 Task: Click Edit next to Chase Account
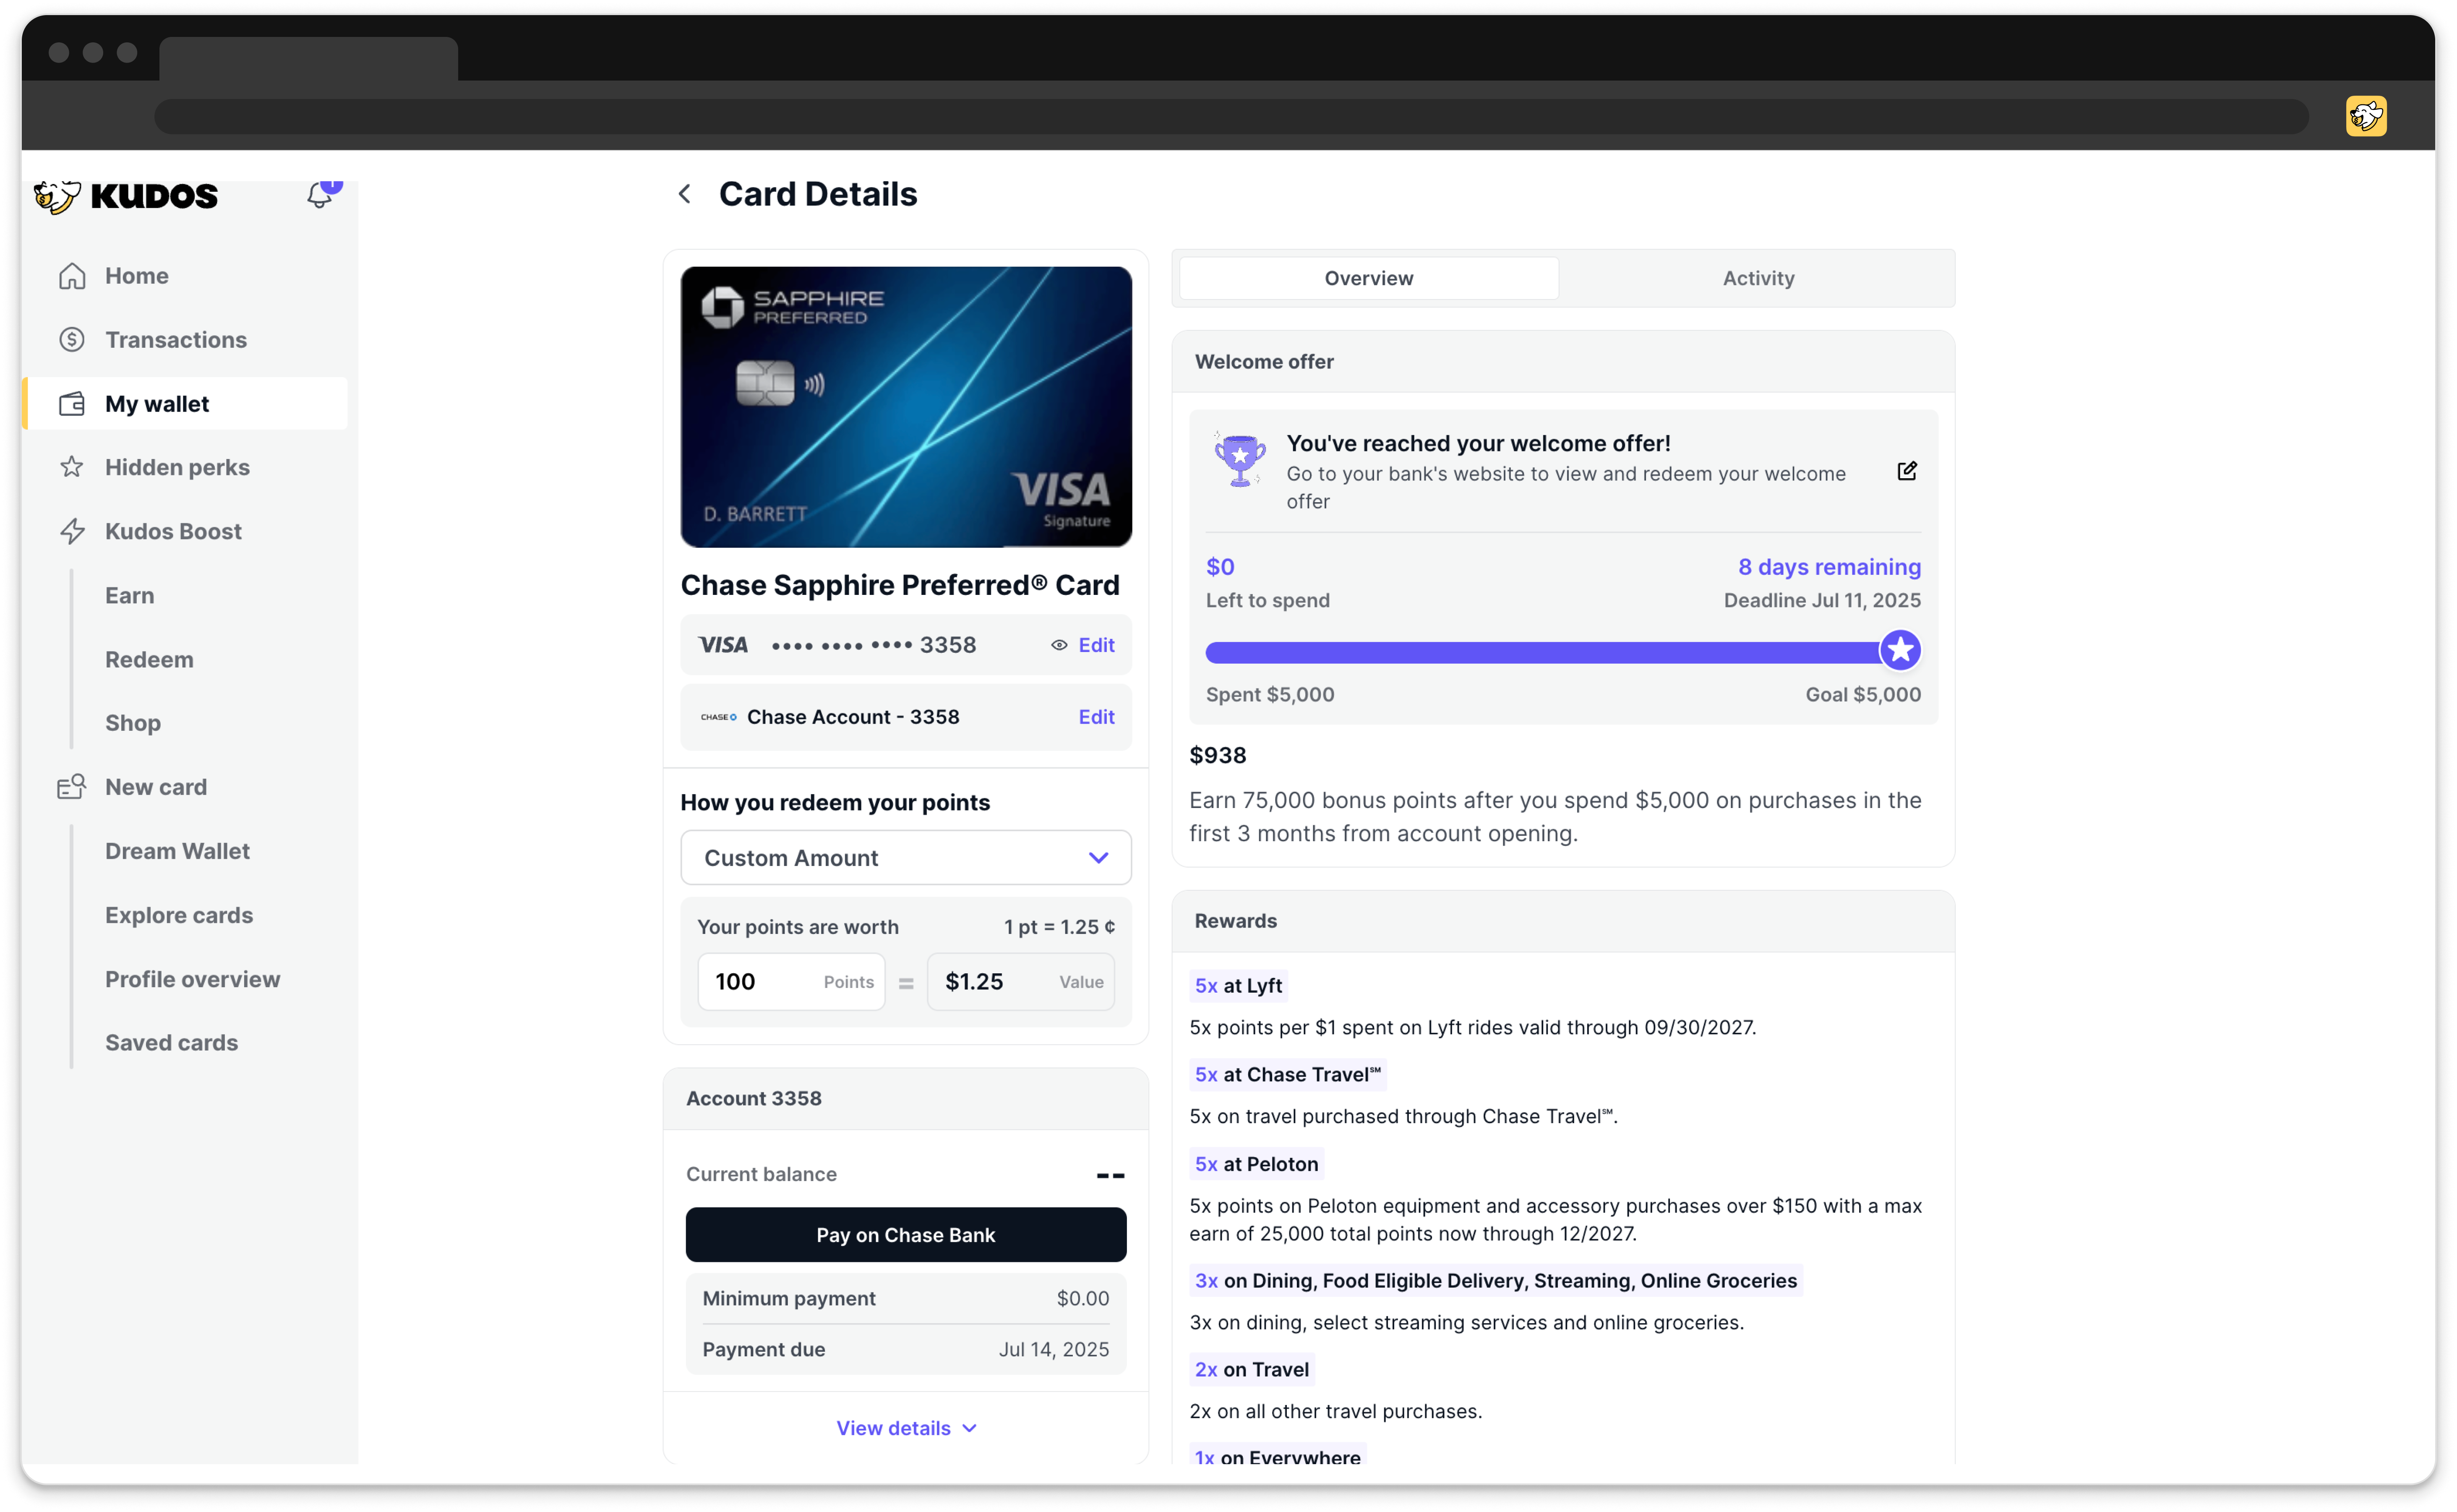[x=1096, y=717]
